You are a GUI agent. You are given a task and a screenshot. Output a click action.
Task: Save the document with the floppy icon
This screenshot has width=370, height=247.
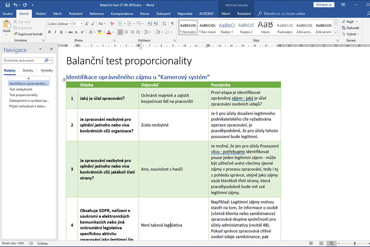(x=8, y=5)
